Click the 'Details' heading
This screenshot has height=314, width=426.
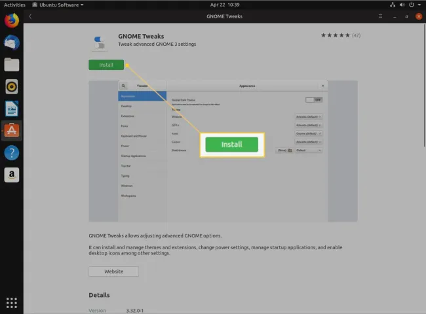(x=99, y=295)
